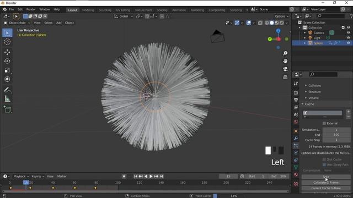The width and height of the screenshot is (353, 198).
Task: Open the Tool properties tab
Action: (x=296, y=84)
